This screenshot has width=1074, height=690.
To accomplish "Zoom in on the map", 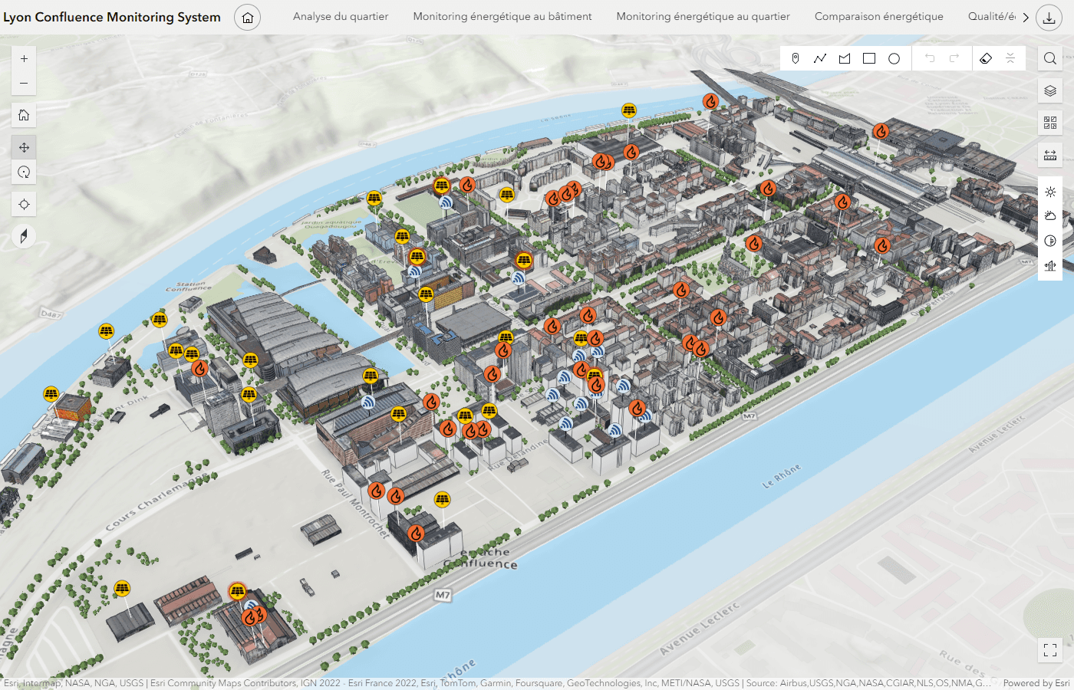I will click(24, 58).
